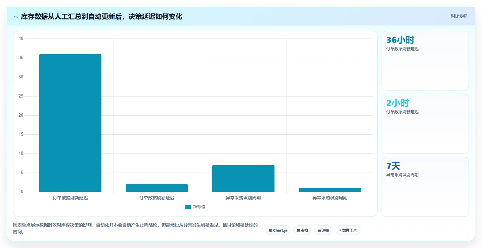
Task: Click 订单数据刷新延迟 label in the 2小时 card
Action: 402,112
